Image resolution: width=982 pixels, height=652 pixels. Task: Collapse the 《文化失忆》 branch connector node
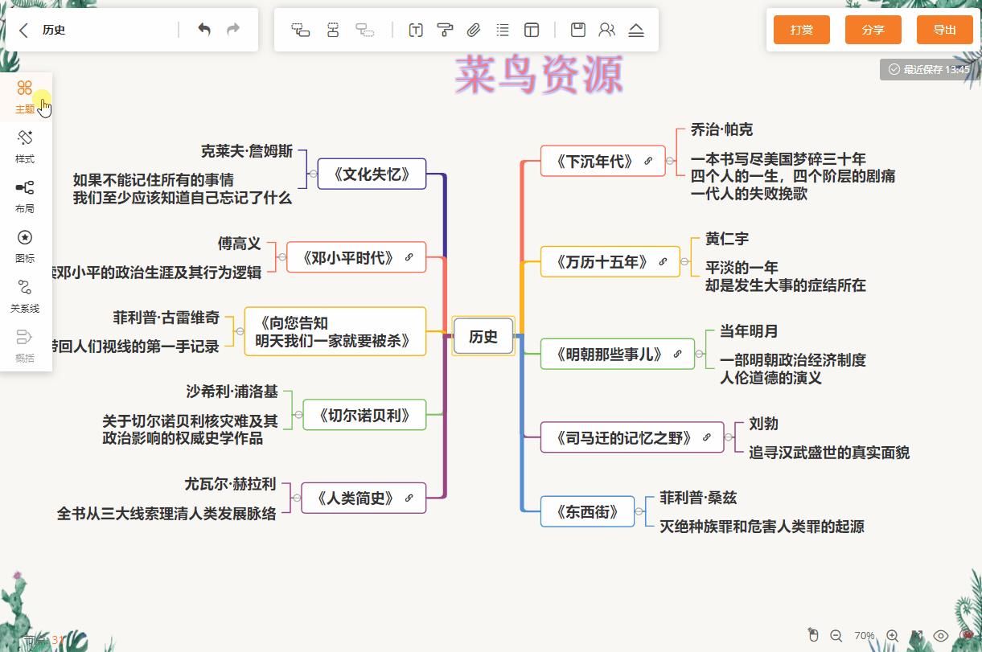(313, 174)
